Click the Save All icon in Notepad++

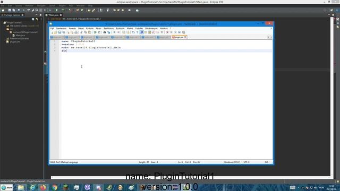point(64,32)
